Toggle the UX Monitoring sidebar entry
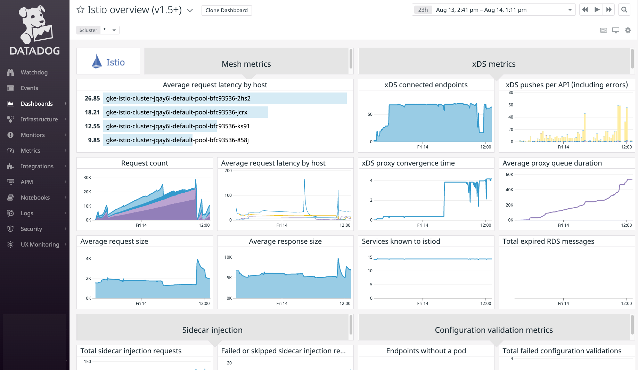This screenshot has height=370, width=638. point(11,244)
